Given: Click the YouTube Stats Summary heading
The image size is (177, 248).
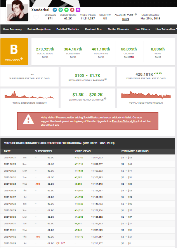Looking at the screenshot, I should 59,143.
